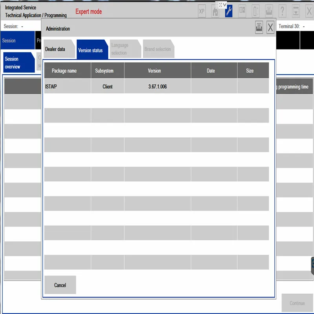Switch to the Dealer data tab
Image resolution: width=314 pixels, height=314 pixels.
coord(59,49)
